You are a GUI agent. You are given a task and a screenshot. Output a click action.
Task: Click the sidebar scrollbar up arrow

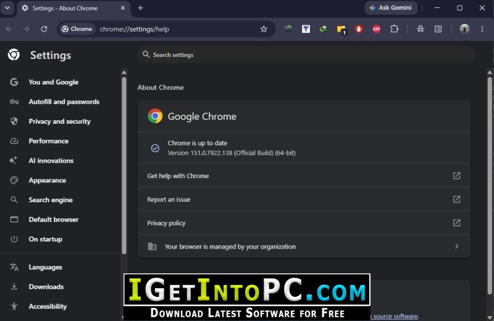point(124,72)
